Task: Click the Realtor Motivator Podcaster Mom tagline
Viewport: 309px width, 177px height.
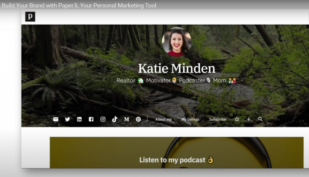Action: click(x=176, y=80)
